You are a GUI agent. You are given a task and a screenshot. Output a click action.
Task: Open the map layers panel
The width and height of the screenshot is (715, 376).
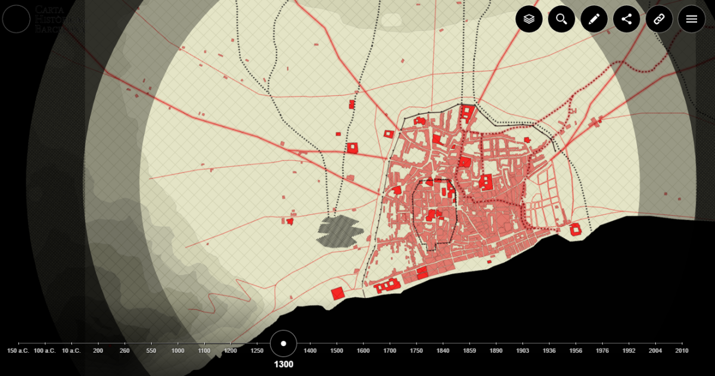pos(529,19)
